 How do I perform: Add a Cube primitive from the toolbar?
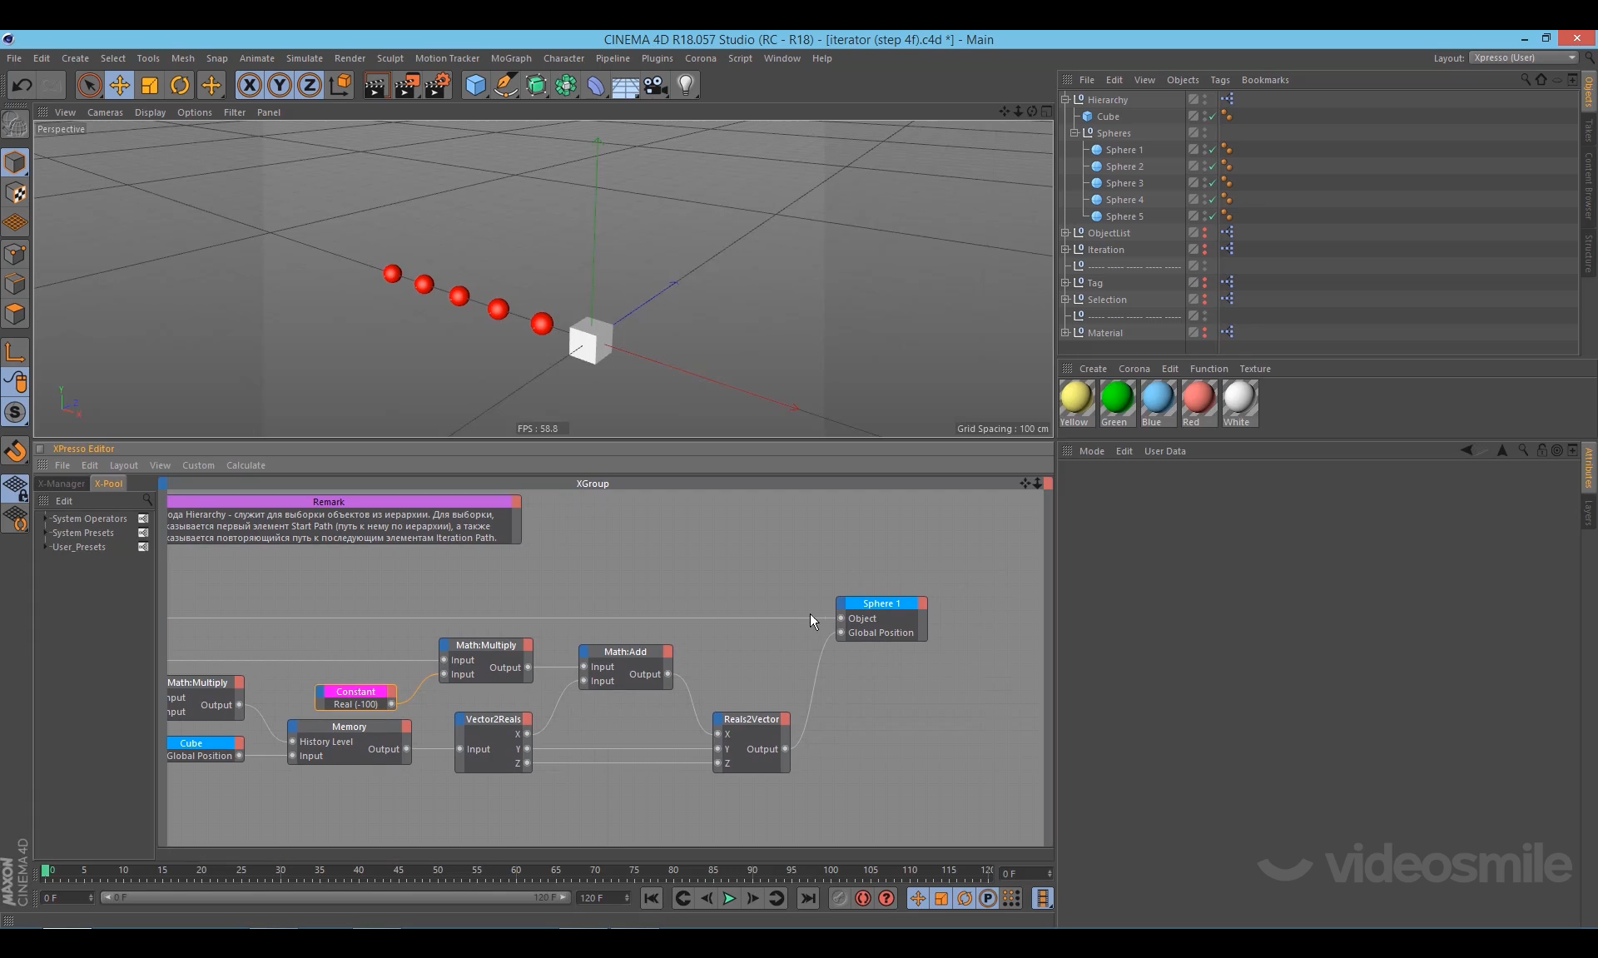click(x=475, y=85)
